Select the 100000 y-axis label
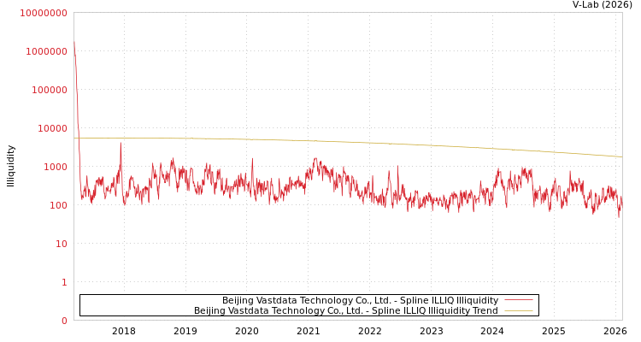Image resolution: width=641 pixels, height=342 pixels. click(50, 90)
